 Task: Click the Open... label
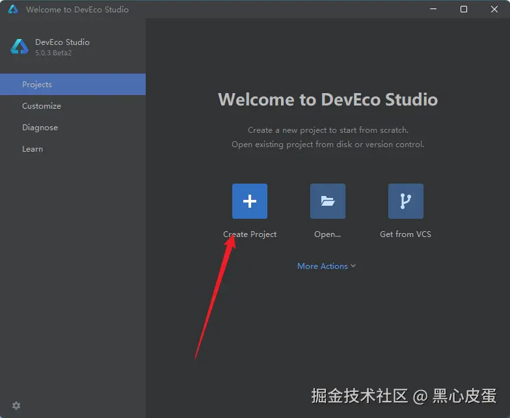(x=328, y=234)
